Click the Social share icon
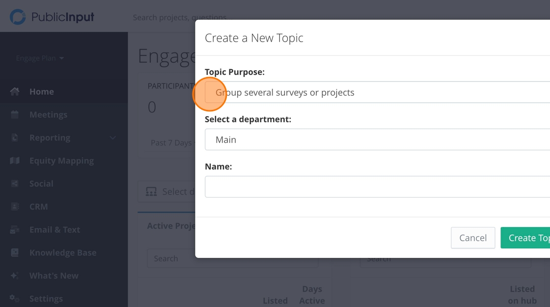 click(x=15, y=184)
